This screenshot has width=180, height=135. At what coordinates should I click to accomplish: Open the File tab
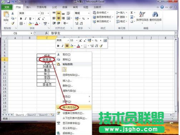7,7
